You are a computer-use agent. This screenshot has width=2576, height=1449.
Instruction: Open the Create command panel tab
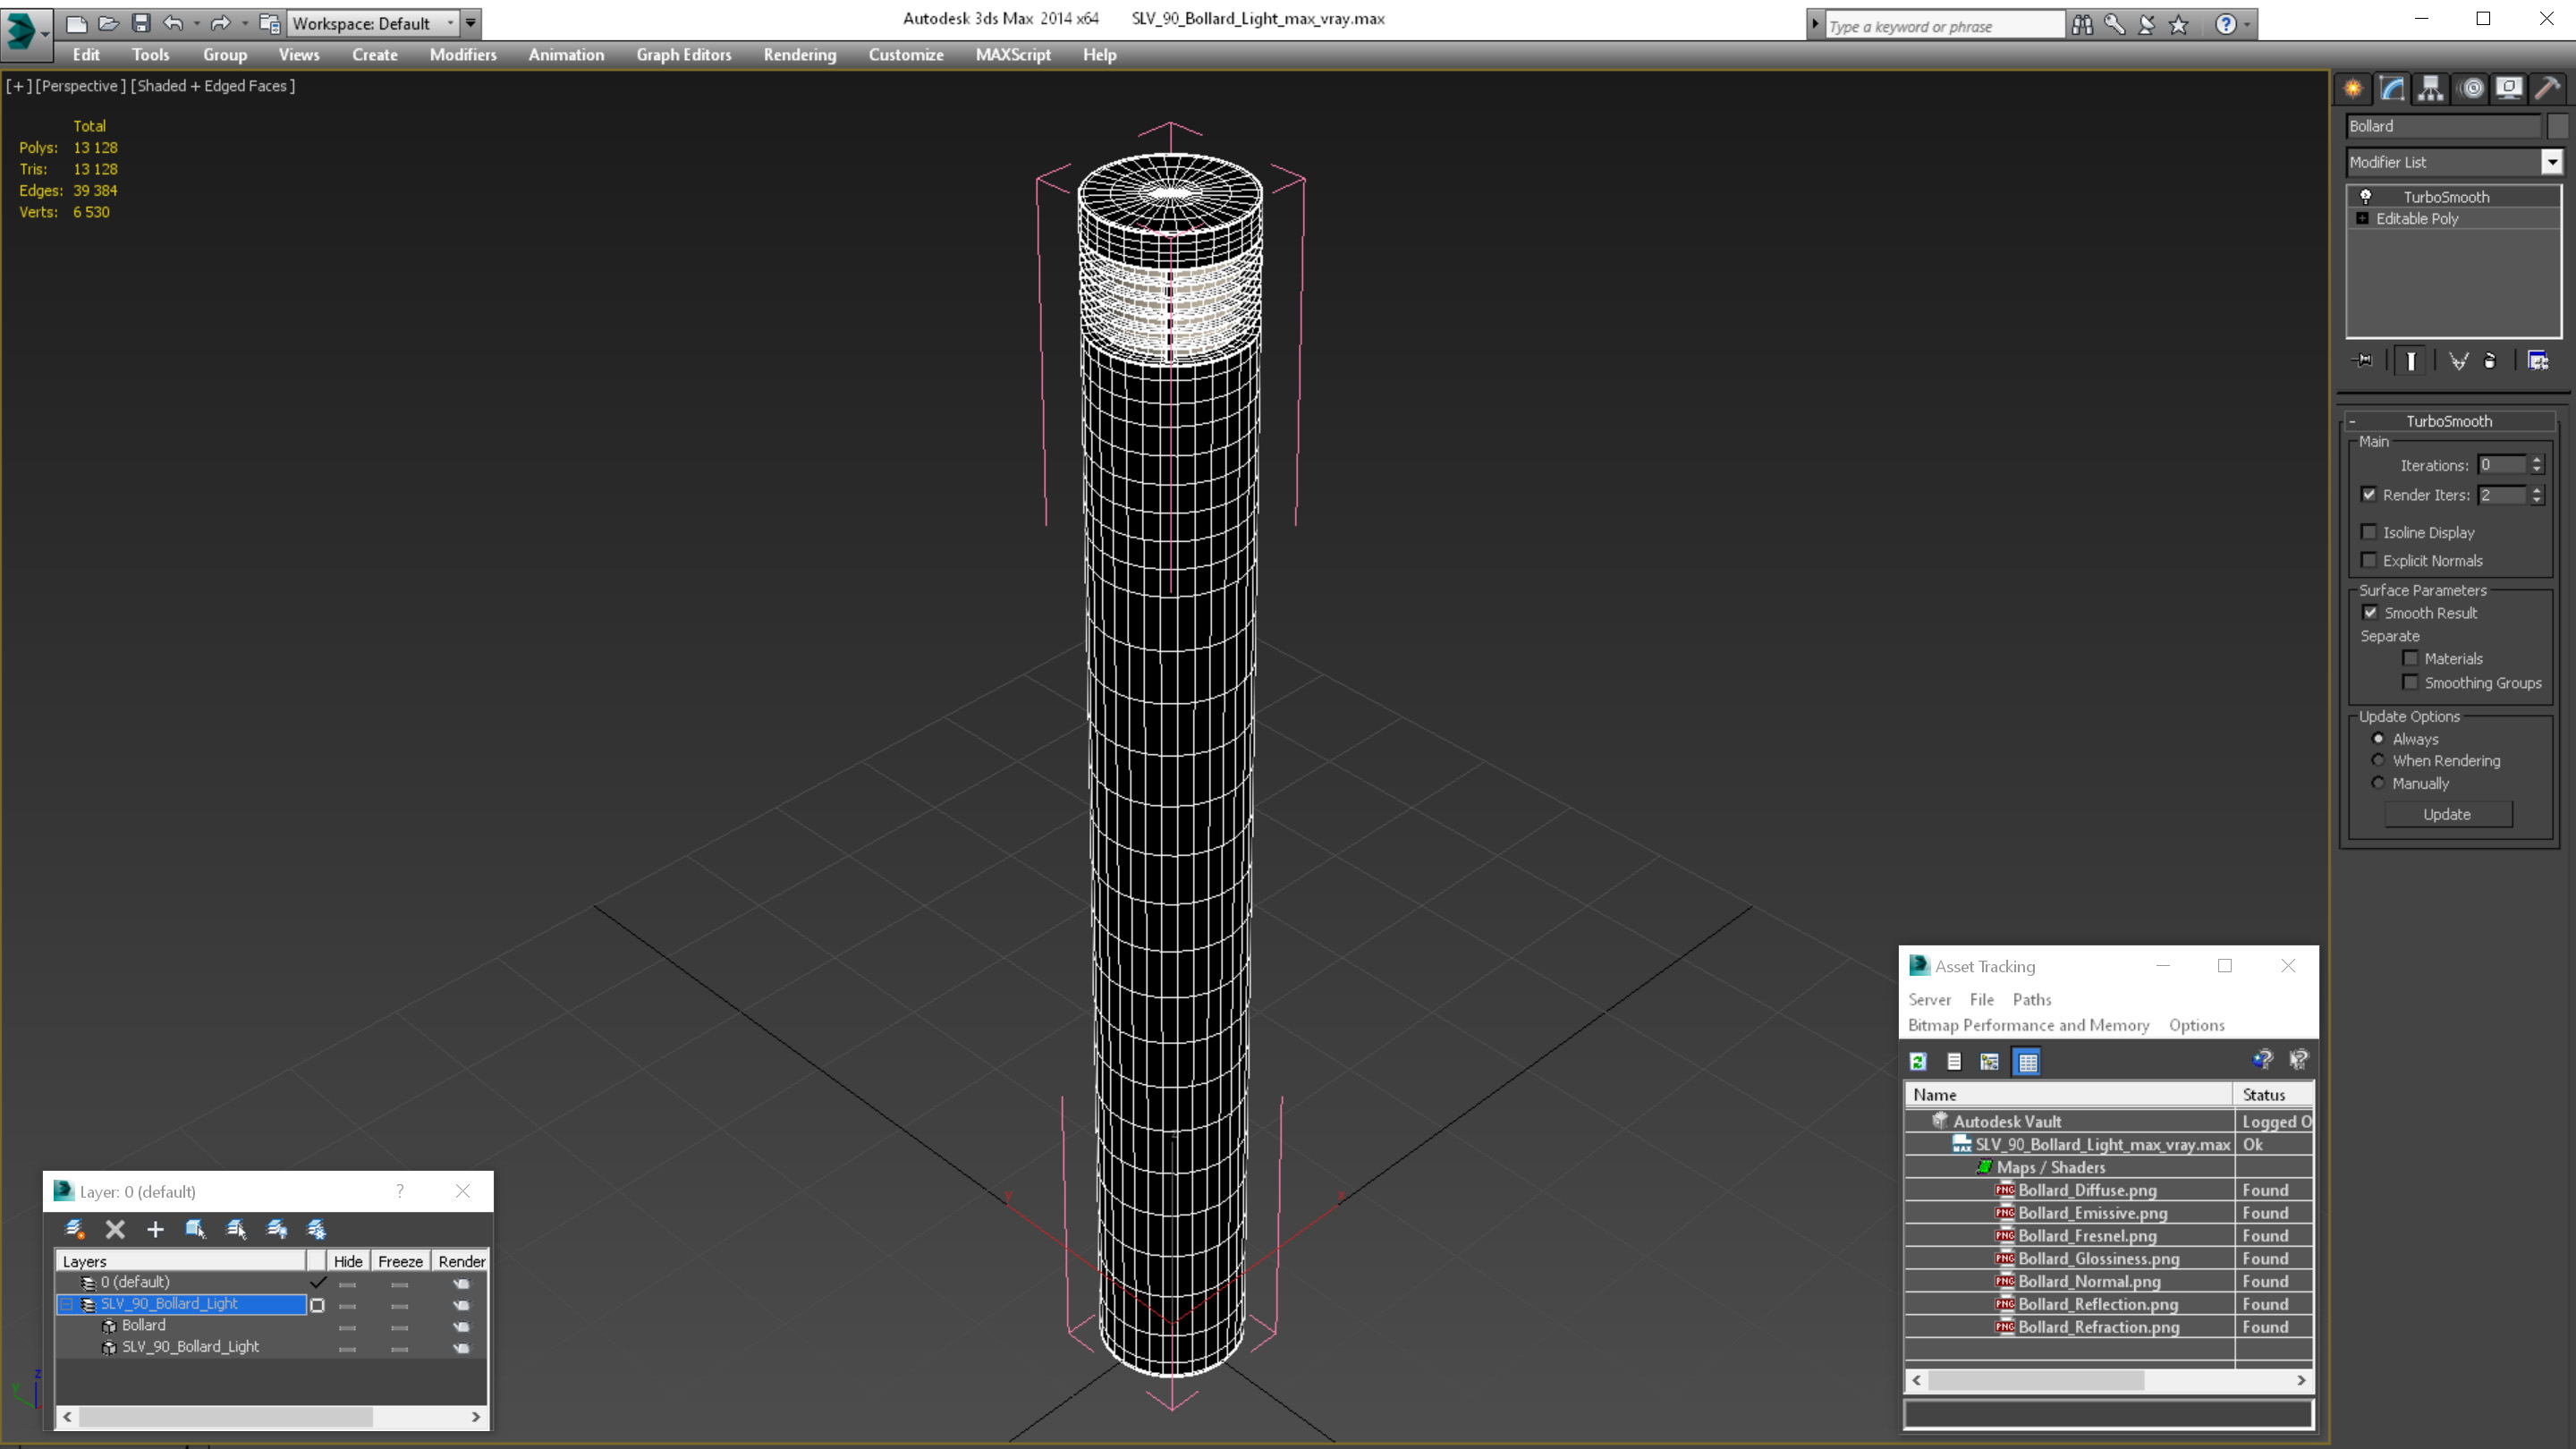[2353, 88]
